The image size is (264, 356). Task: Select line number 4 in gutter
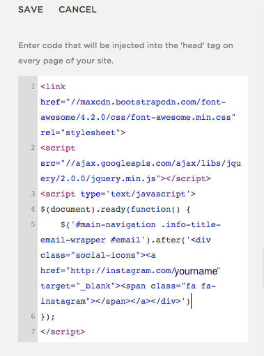(33, 209)
